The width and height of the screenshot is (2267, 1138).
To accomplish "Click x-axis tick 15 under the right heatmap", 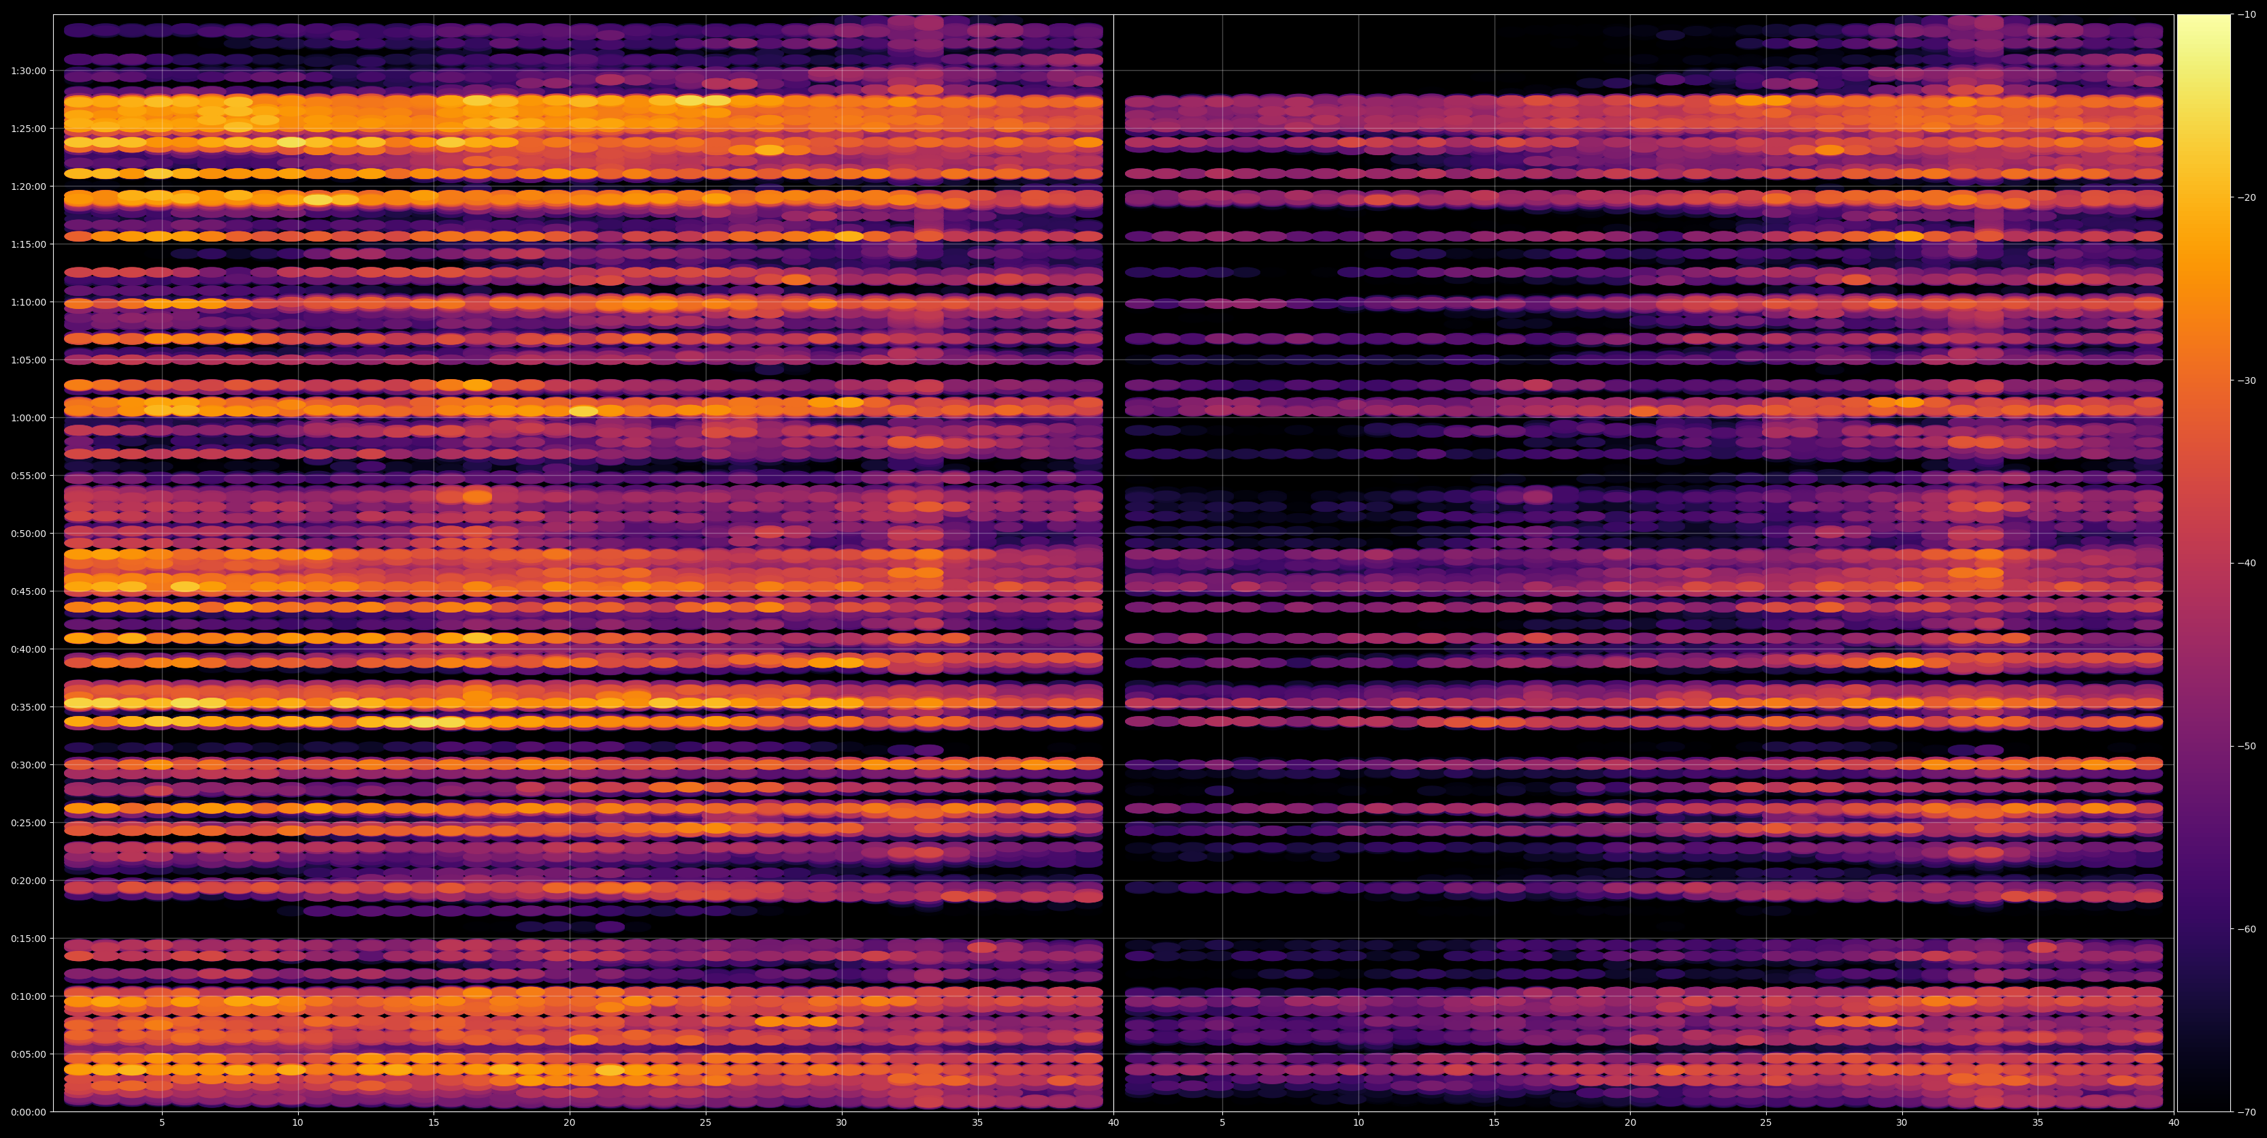I will click(1495, 1123).
